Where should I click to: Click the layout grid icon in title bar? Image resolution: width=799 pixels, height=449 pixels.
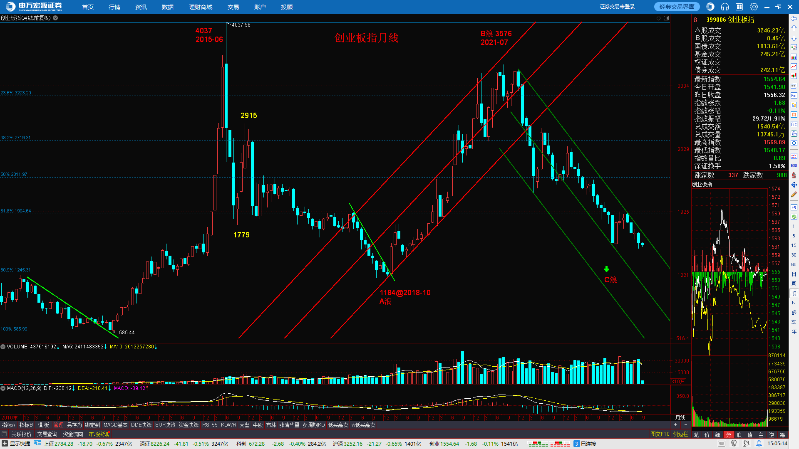coord(739,7)
